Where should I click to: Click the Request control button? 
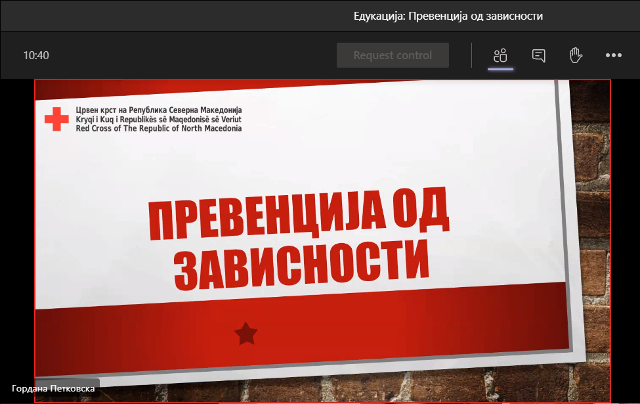pos(393,55)
